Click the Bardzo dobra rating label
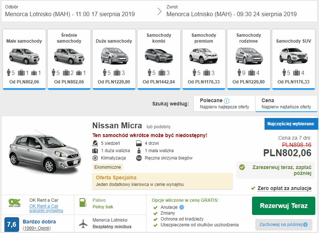The image size is (319, 233). pos(39,222)
